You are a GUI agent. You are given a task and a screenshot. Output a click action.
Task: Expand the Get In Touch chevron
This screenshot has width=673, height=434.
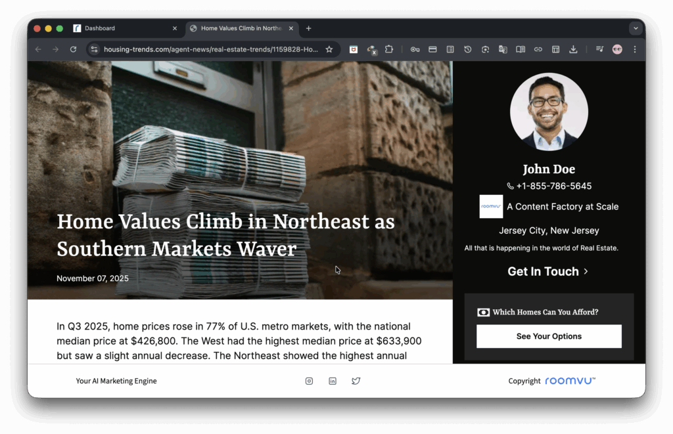pyautogui.click(x=586, y=271)
